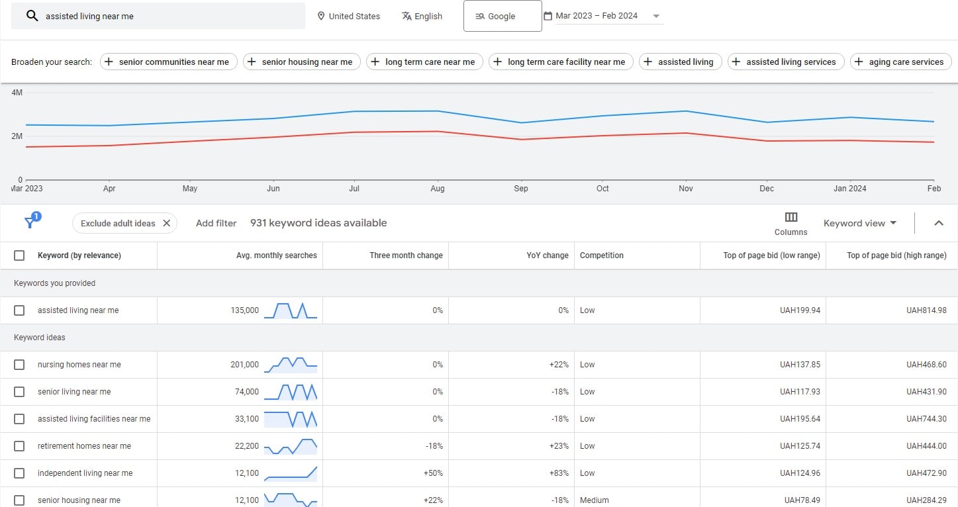Screen dimensions: 958x507
Task: Open the date range dropdown arrow
Action: [x=656, y=17]
